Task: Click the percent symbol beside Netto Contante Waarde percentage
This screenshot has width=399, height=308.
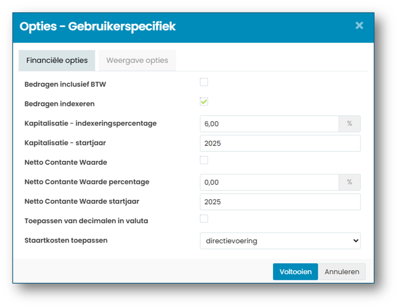Action: click(350, 182)
